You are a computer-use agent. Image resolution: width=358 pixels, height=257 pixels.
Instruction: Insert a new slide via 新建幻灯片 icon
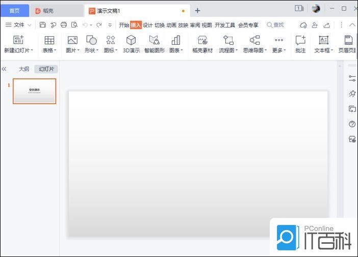click(x=18, y=40)
